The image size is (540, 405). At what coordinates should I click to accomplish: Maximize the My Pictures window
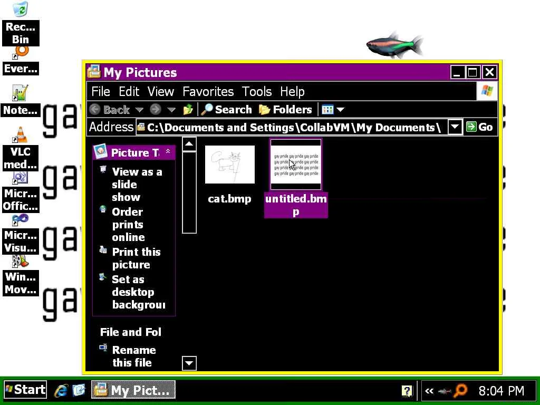[473, 72]
